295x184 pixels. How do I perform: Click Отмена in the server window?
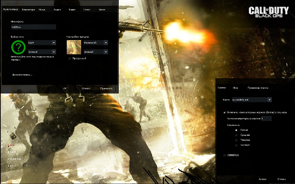point(281,179)
